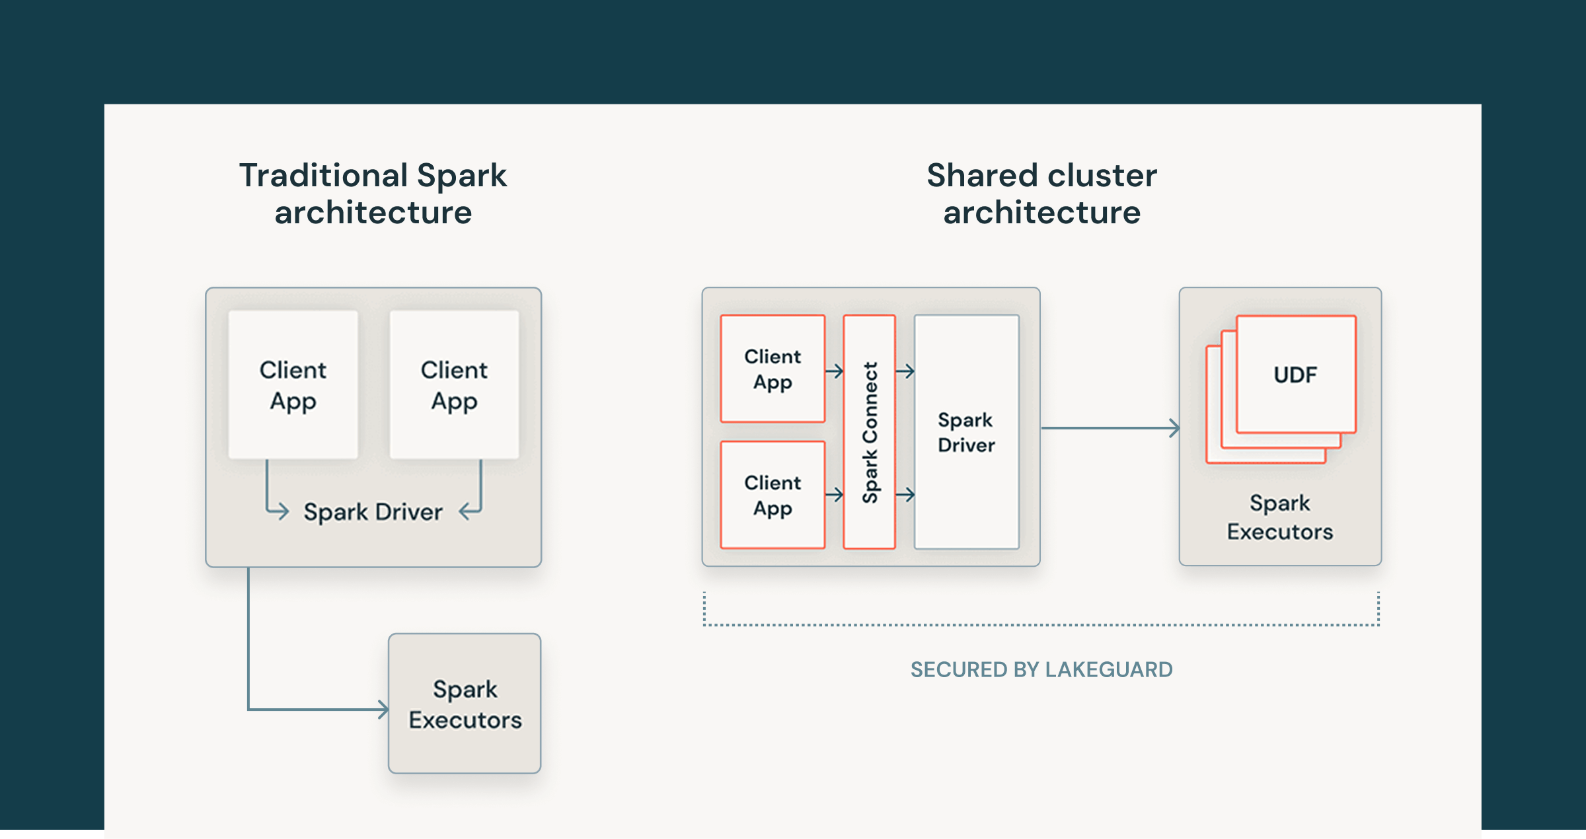Select the vertical Spark Connect bar
Image resolution: width=1586 pixels, height=839 pixels.
(869, 431)
